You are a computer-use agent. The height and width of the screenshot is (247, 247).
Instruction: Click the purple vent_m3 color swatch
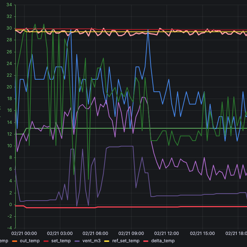77,241
